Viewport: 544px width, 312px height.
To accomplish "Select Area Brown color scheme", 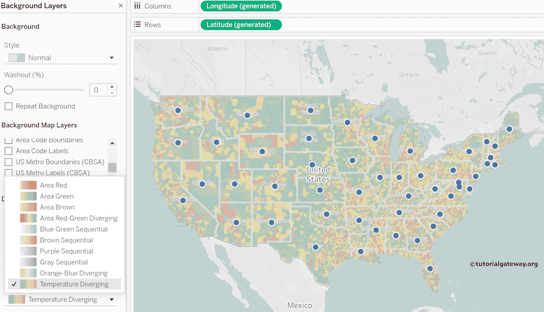I will (x=64, y=207).
